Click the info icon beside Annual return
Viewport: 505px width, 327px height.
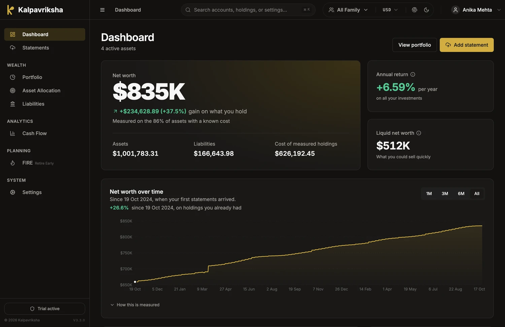coord(413,74)
